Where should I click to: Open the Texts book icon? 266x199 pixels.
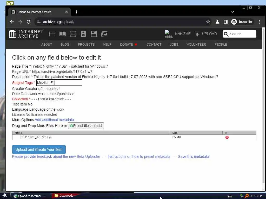tap(63, 34)
